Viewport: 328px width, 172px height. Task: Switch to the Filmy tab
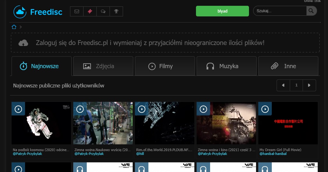[165, 66]
